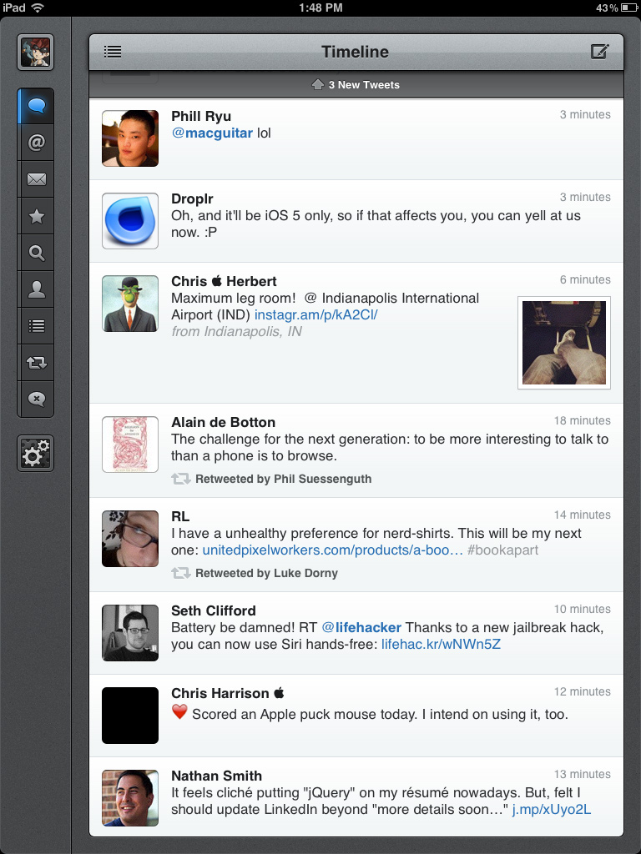Tap 'Retweeted by Luke Dorny'
The height and width of the screenshot is (854, 641).
click(x=255, y=574)
